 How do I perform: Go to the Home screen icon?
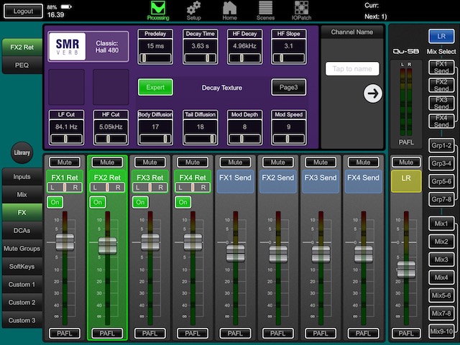click(x=229, y=11)
